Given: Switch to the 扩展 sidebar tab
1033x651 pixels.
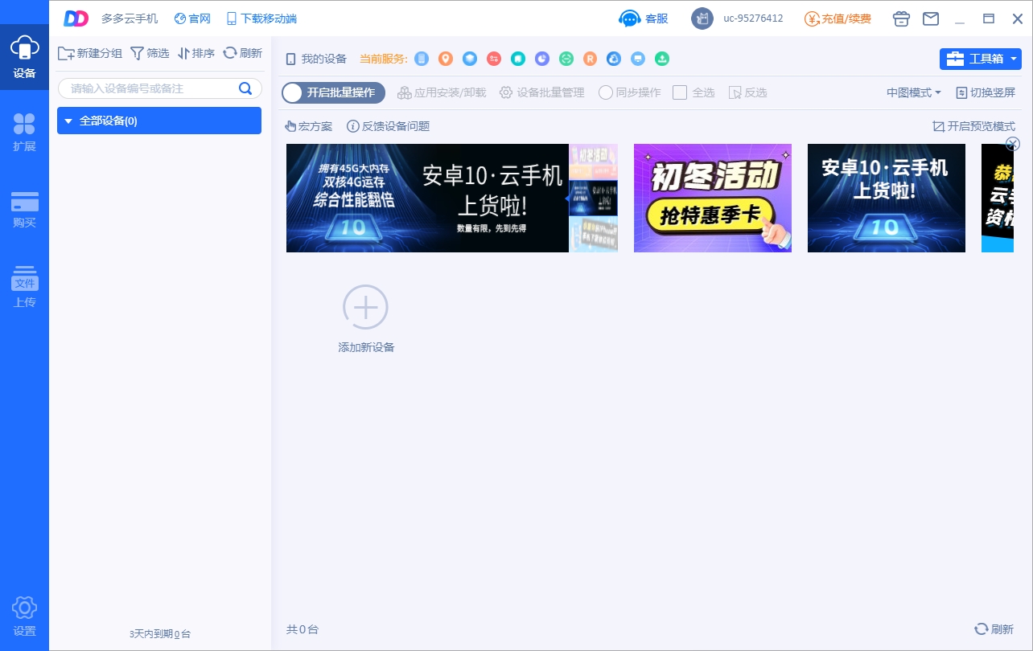Looking at the screenshot, I should coord(24,132).
